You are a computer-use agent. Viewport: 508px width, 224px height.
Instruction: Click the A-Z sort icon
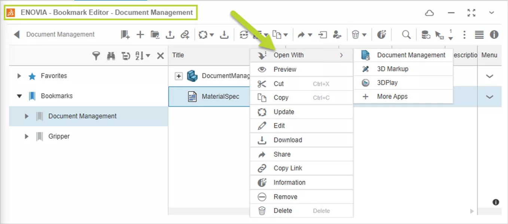pos(140,55)
